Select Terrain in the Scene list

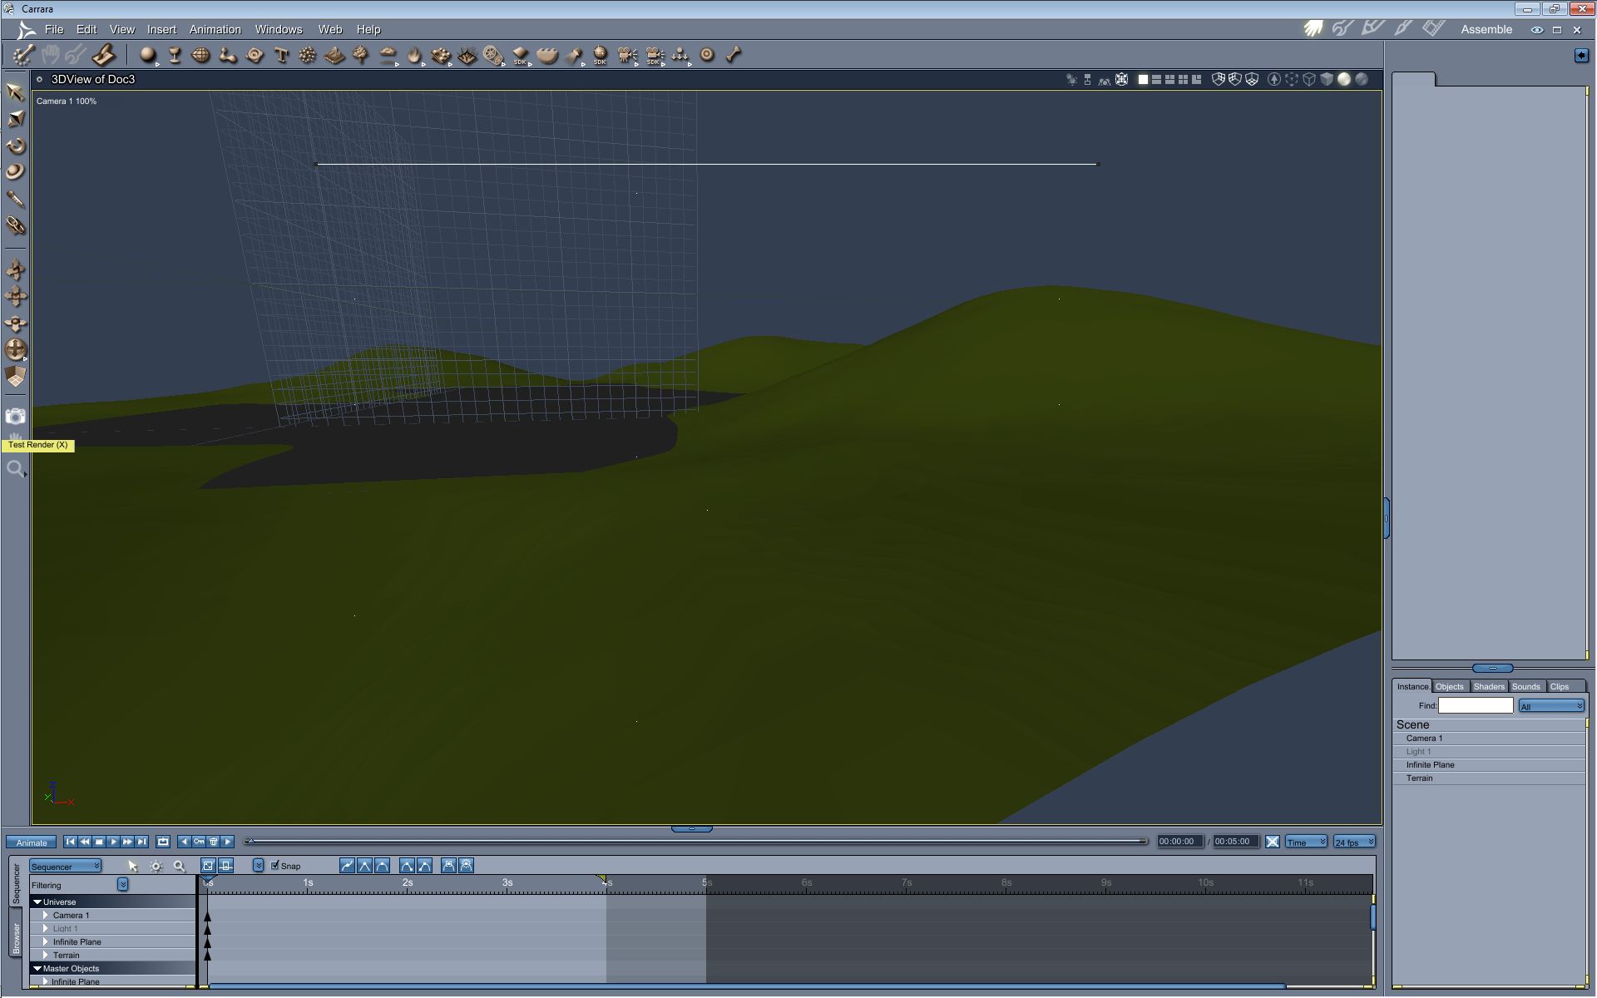[1419, 778]
